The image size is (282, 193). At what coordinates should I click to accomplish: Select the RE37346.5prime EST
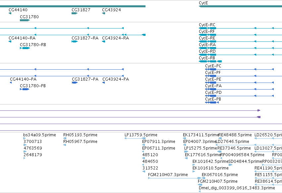tap(219, 152)
